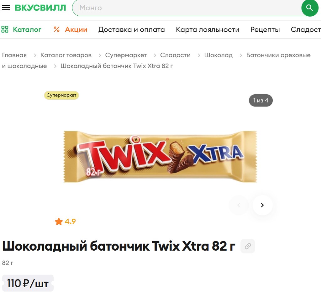This screenshot has height=297, width=321.
Task: Open Акции promotions section
Action: tap(76, 29)
